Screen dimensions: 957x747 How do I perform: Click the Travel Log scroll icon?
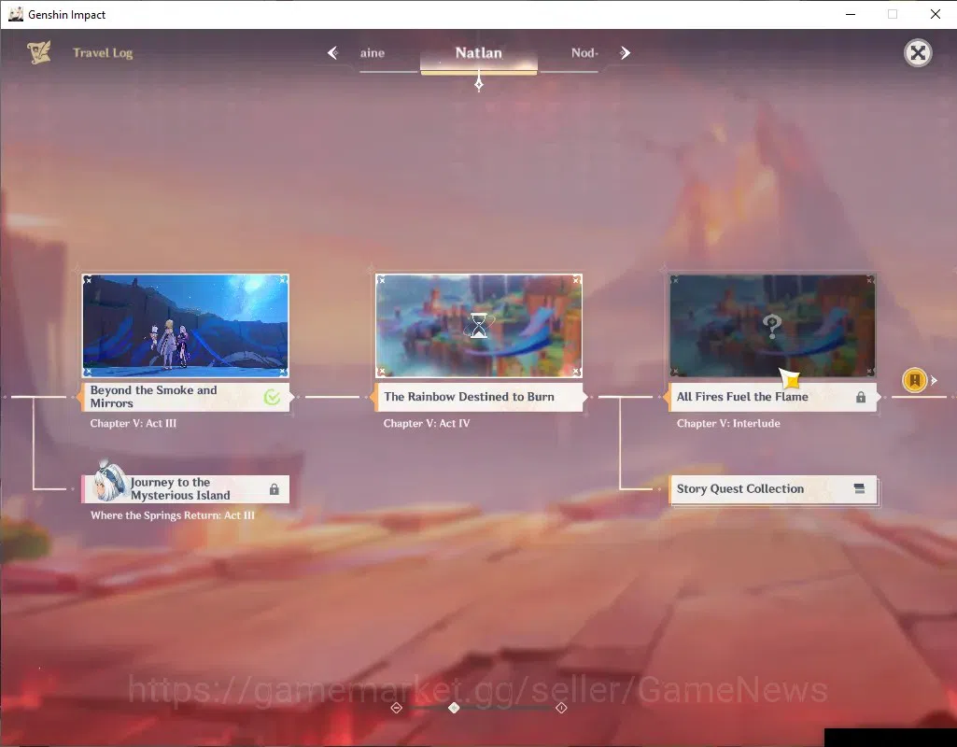click(x=39, y=52)
